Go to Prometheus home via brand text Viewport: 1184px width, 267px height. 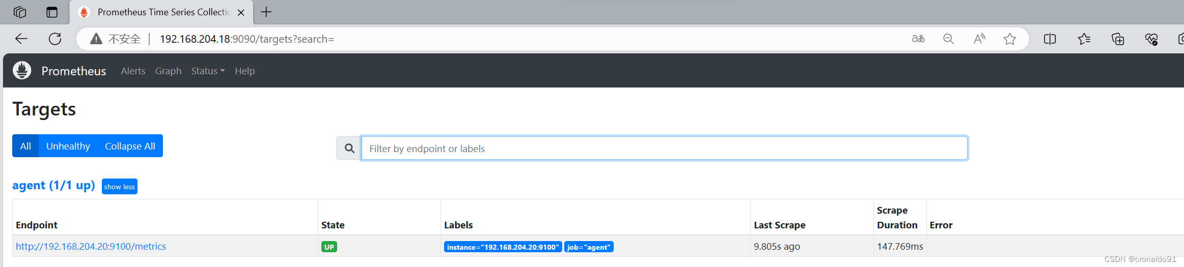click(x=74, y=71)
